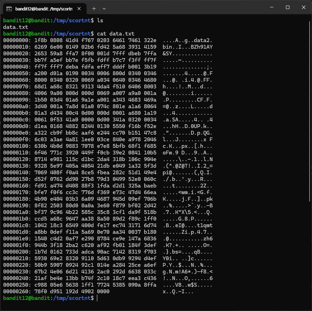
Task: Click offset '000000f0:' in the hex dump
Action: coord(17,139)
